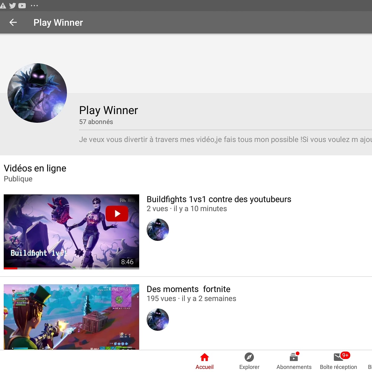Tap the notification dot on Abonnements
This screenshot has width=372, height=372.
pyautogui.click(x=298, y=353)
